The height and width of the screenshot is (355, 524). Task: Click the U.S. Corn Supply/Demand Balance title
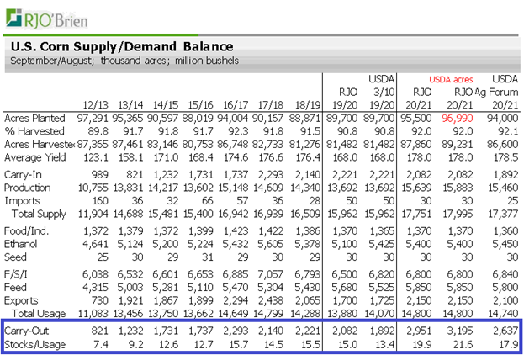(x=122, y=47)
